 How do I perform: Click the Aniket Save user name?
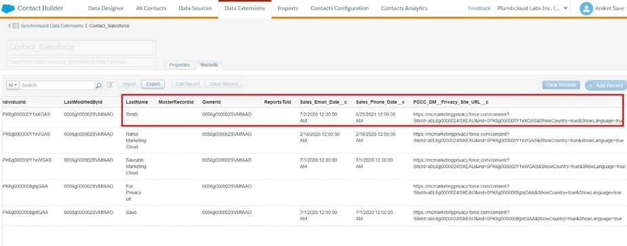tap(610, 8)
